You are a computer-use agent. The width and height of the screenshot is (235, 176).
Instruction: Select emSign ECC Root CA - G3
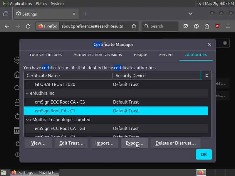click(x=116, y=128)
